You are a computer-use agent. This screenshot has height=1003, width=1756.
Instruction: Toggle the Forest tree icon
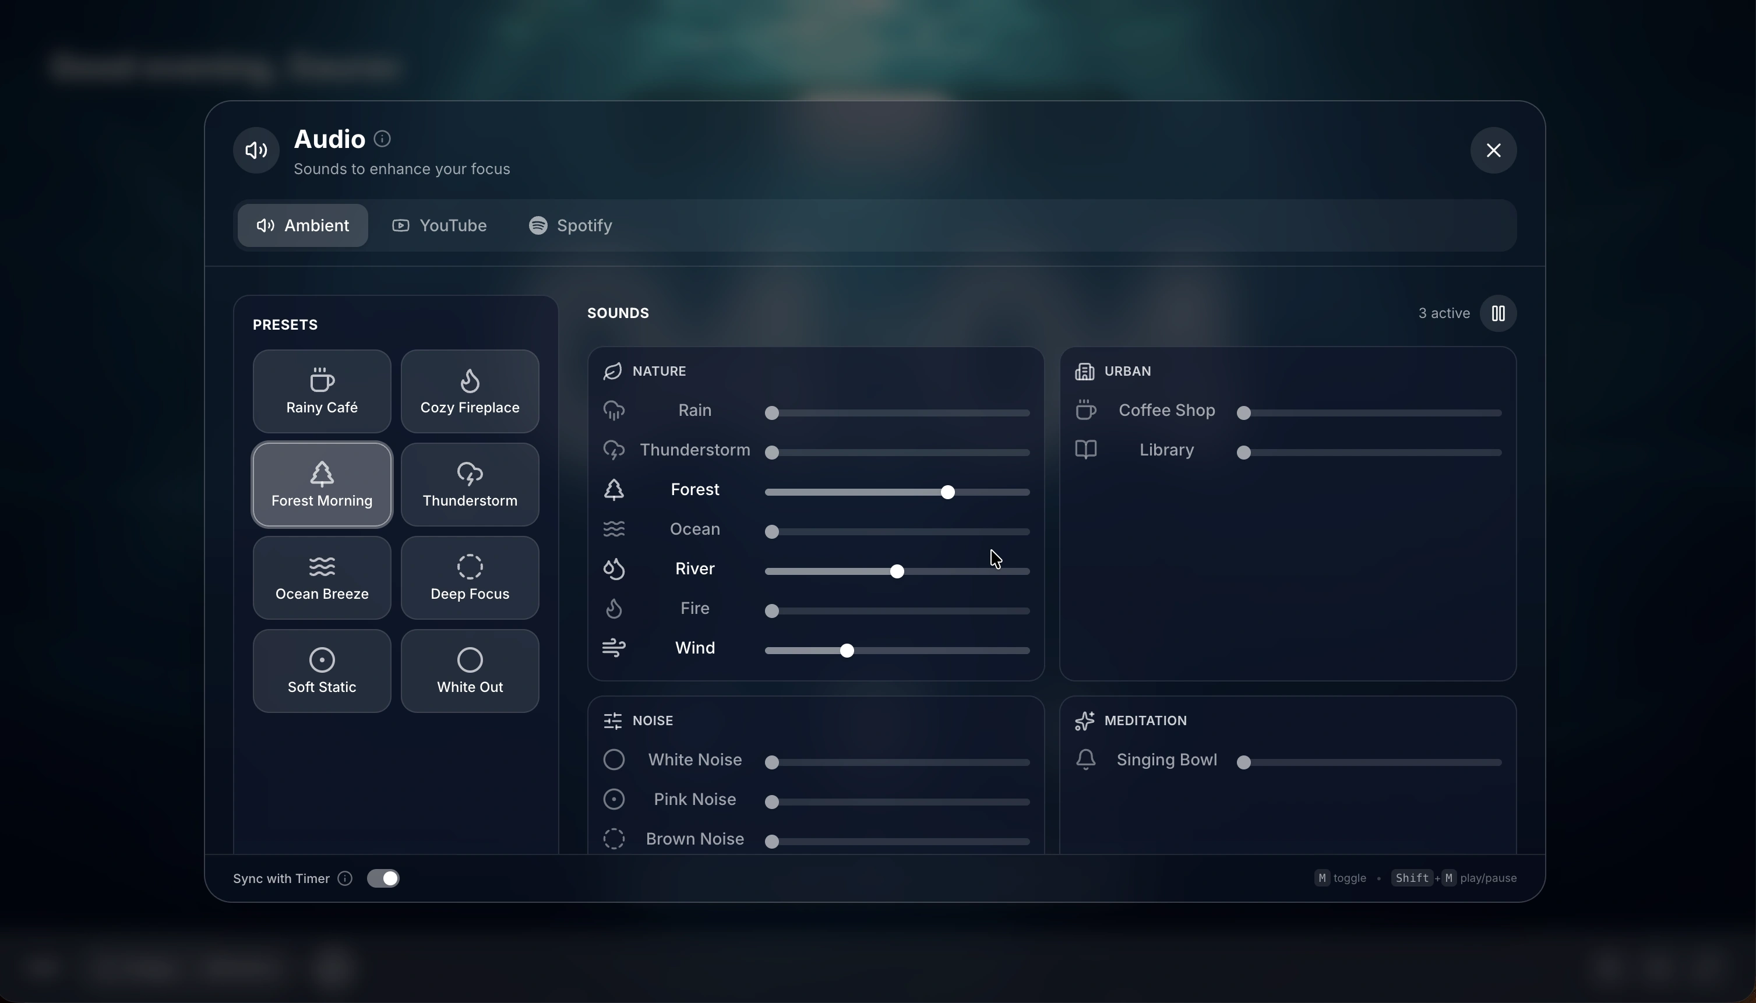[x=613, y=490]
